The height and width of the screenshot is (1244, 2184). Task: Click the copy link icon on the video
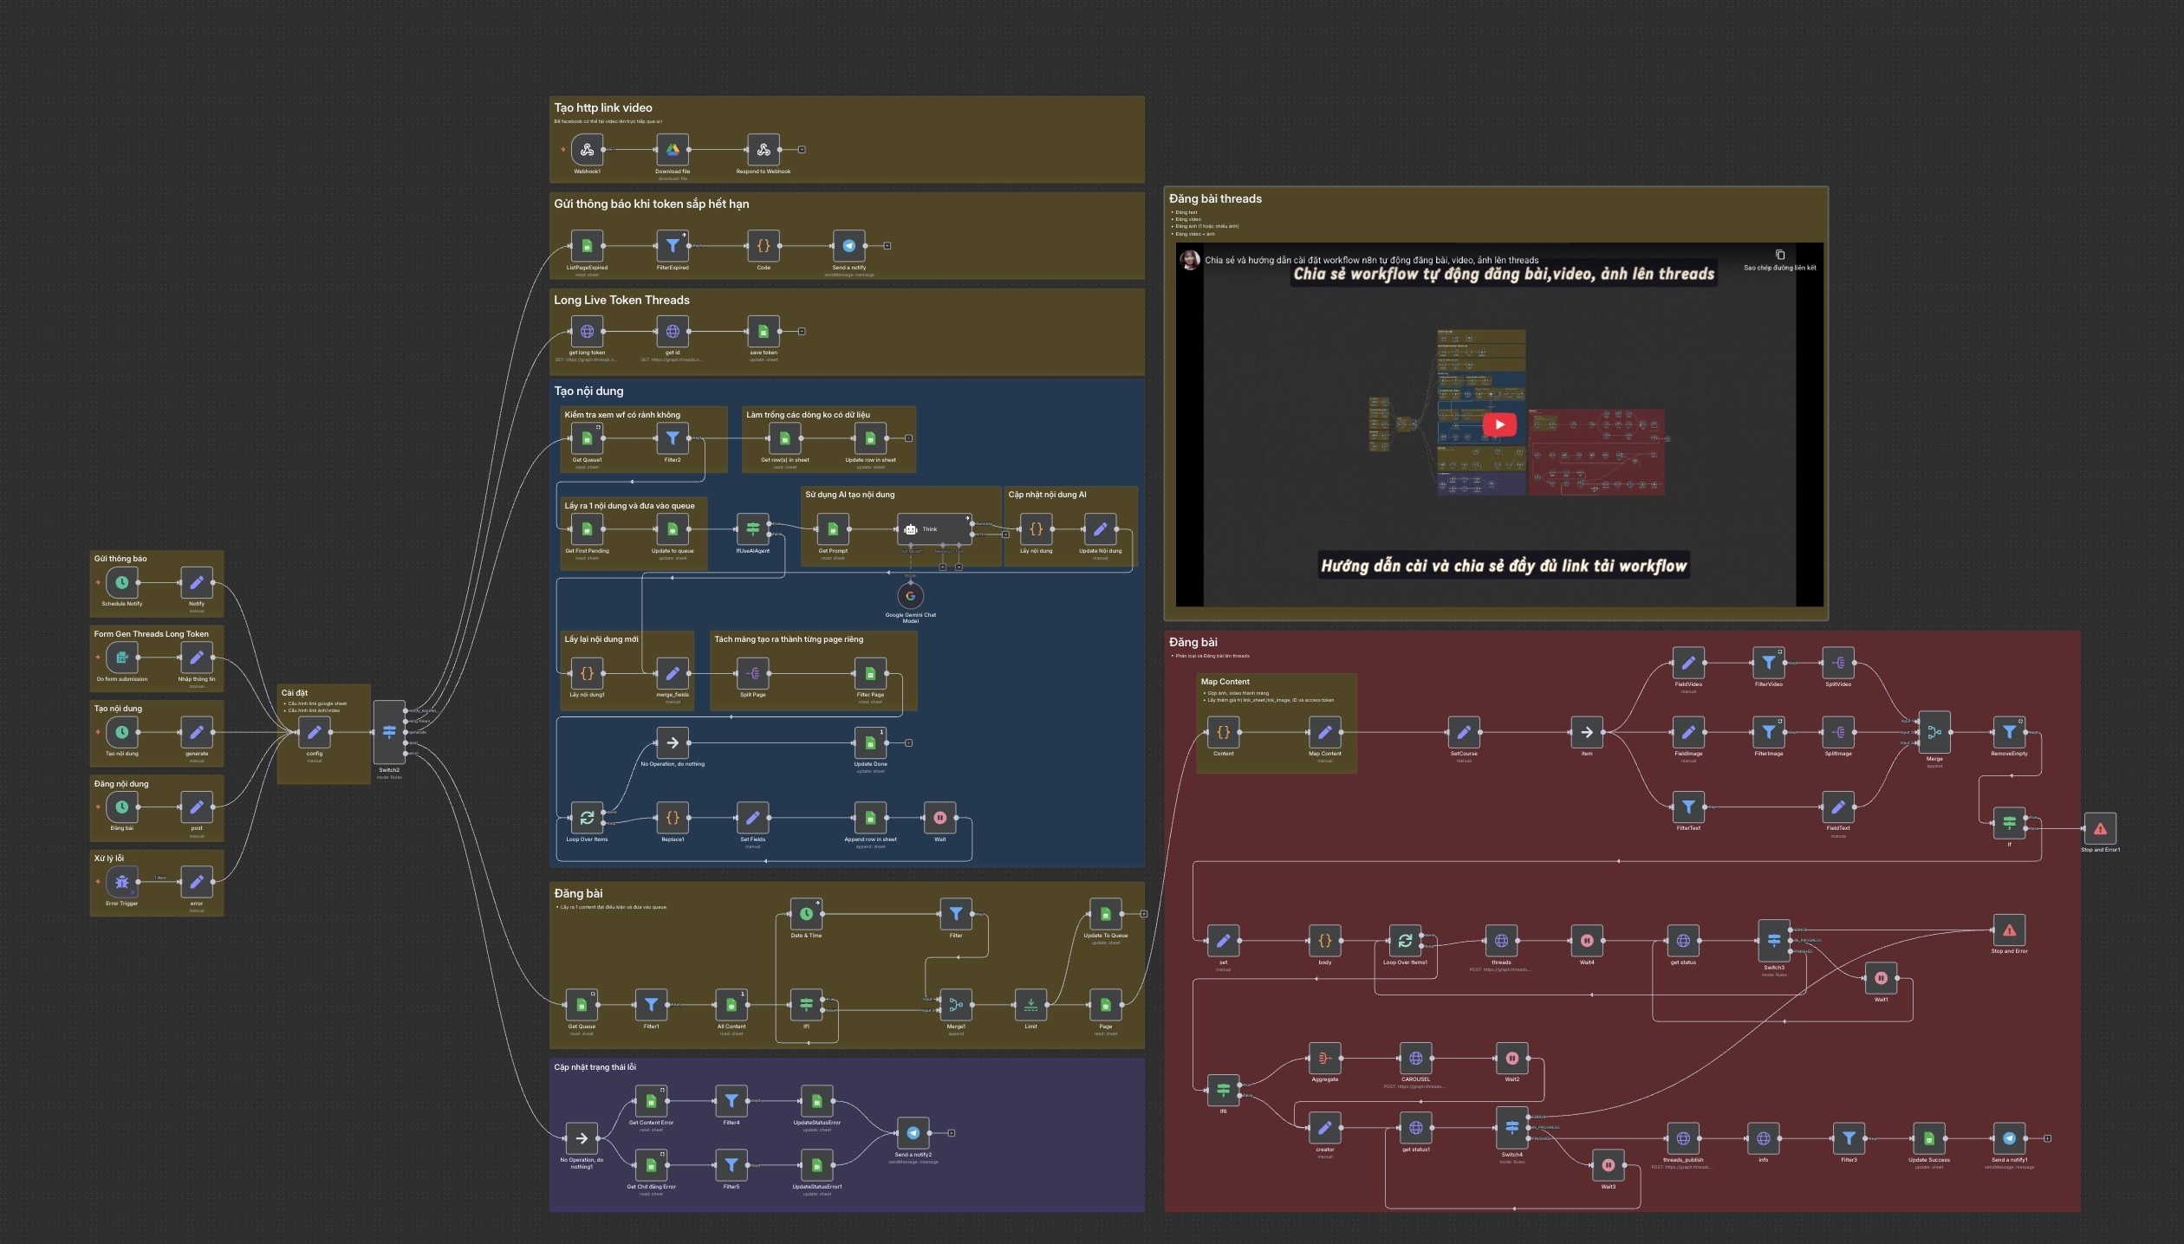[1779, 255]
